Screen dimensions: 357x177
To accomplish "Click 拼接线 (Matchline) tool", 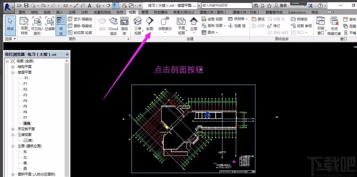I will 299,19.
